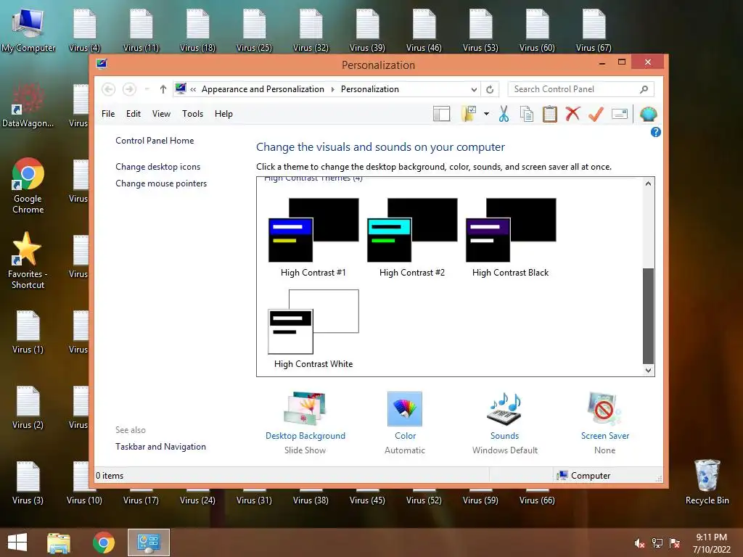Viewport: 743px width, 557px height.
Task: Click the Paste clipboard toolbar icon
Action: point(550,114)
